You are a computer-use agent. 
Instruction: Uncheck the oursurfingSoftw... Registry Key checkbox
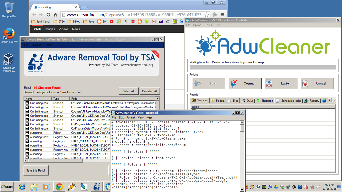coord(27,137)
